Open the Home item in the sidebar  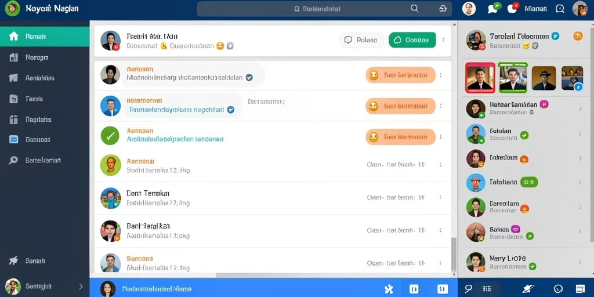pyautogui.click(x=44, y=37)
